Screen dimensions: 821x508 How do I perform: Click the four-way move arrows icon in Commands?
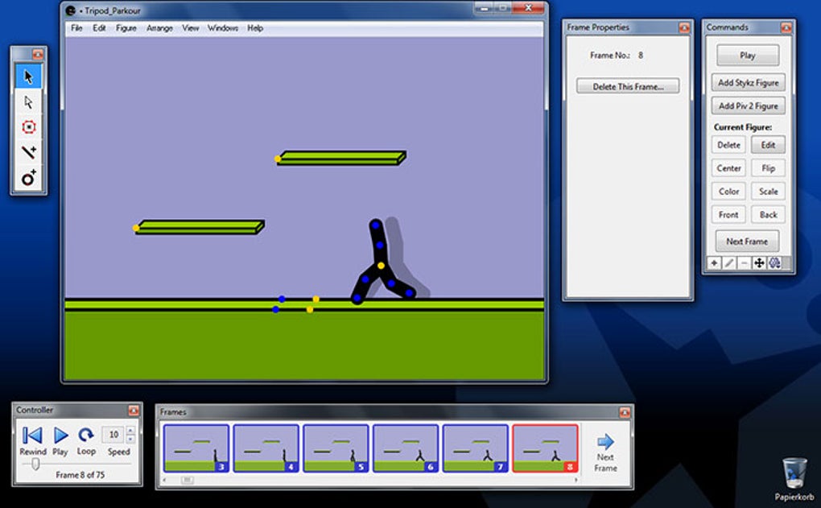click(x=759, y=263)
